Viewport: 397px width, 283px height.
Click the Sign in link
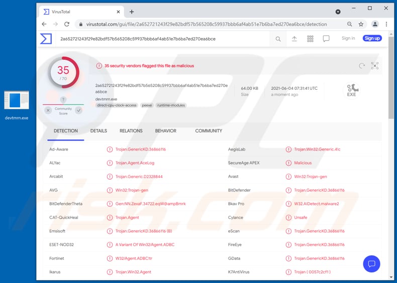[348, 38]
